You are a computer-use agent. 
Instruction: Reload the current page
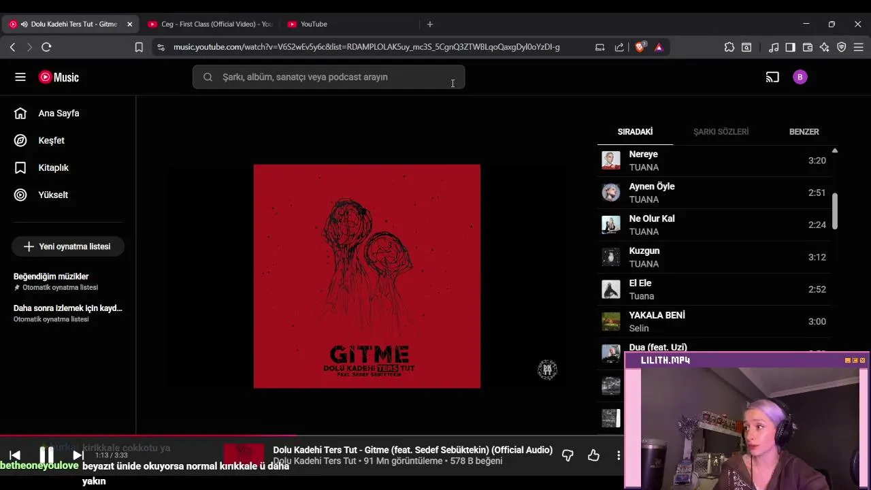click(x=46, y=47)
